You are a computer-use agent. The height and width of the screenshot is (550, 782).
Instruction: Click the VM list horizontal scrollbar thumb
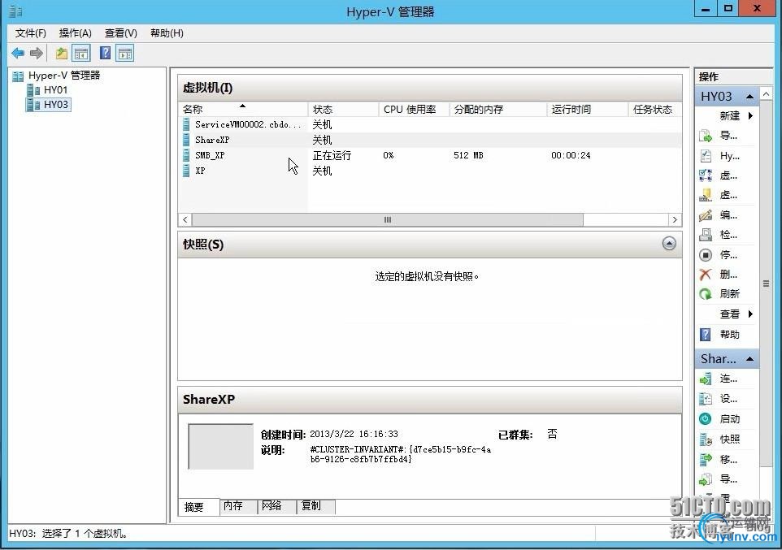[388, 219]
